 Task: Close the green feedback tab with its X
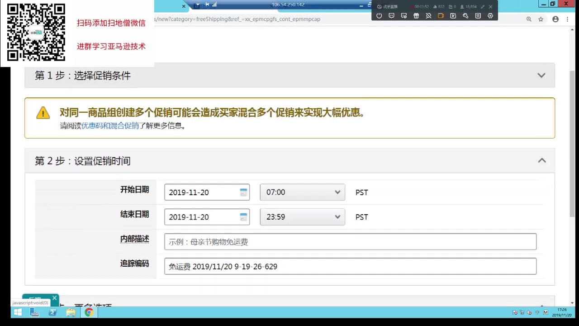(x=54, y=297)
